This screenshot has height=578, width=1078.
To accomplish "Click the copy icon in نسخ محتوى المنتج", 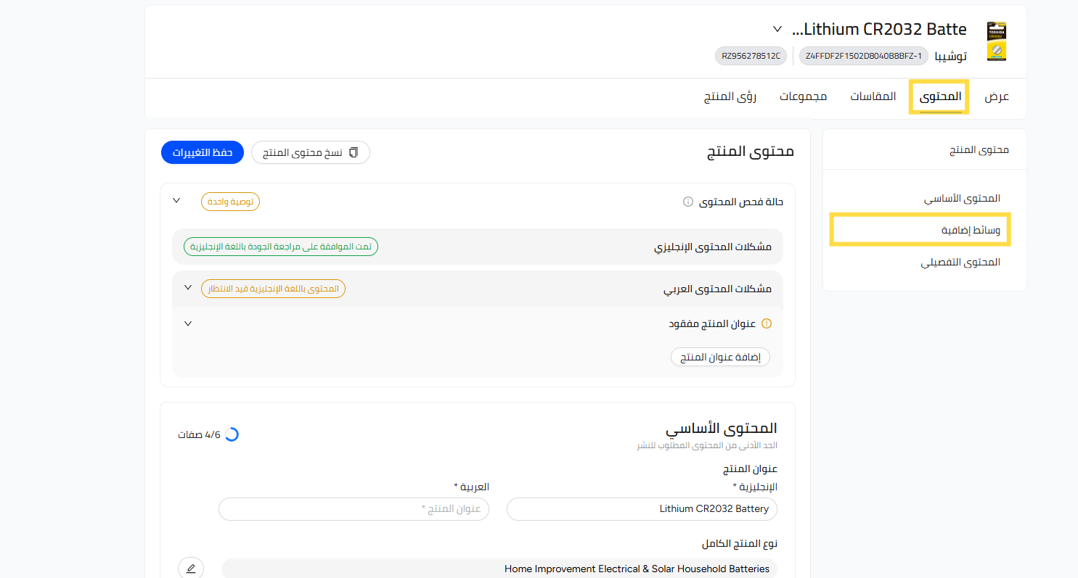I will 354,152.
